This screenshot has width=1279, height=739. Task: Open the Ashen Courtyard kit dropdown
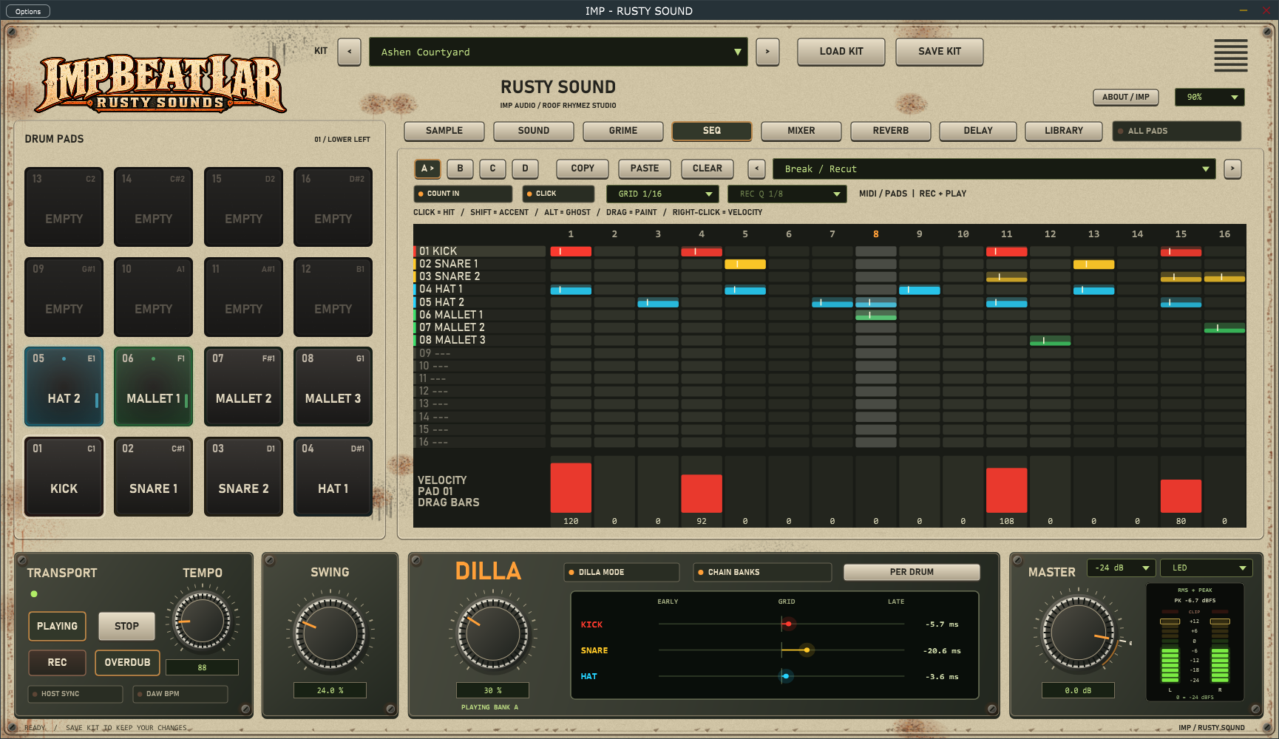pos(558,52)
